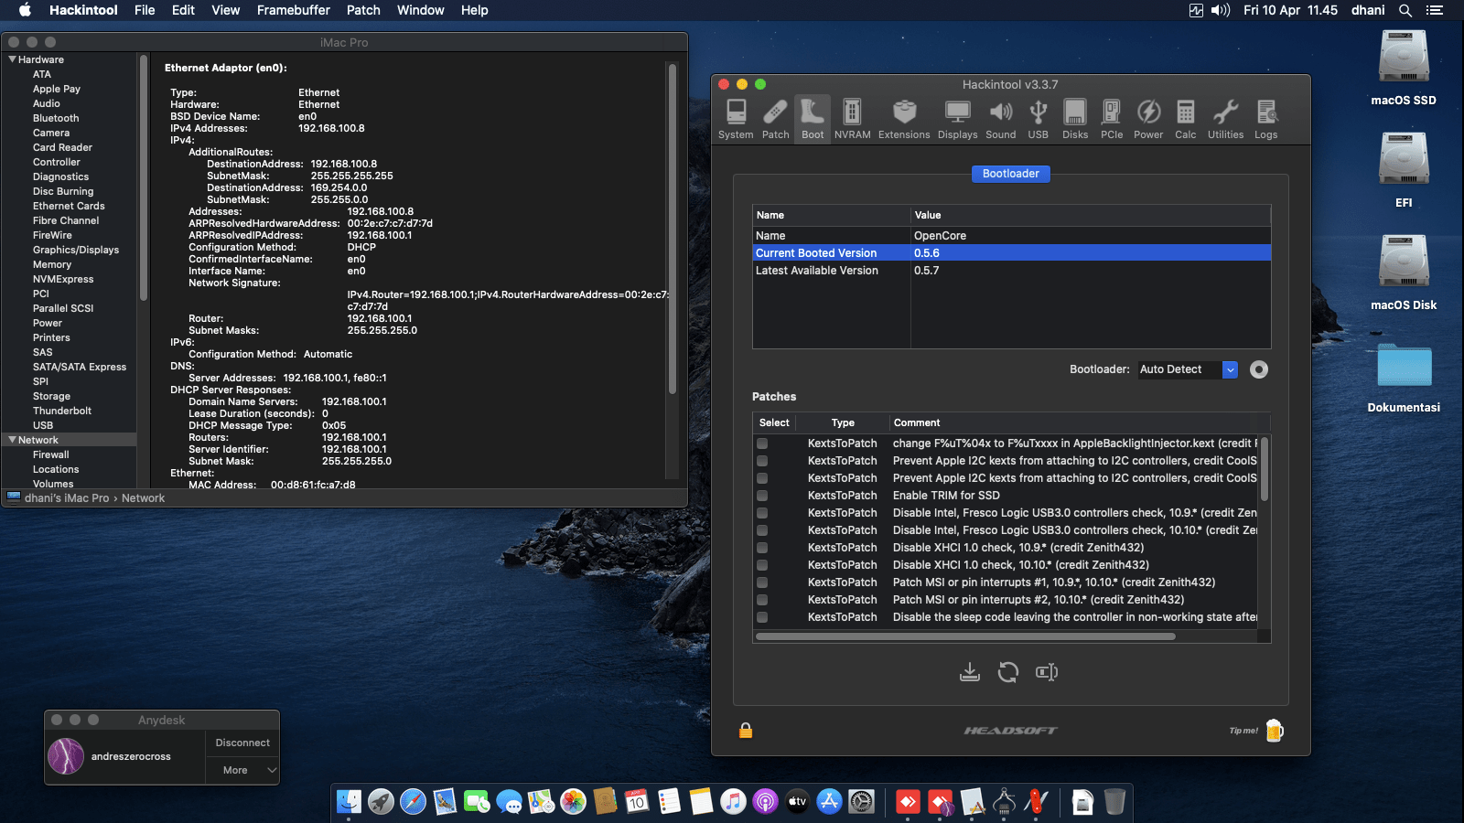Check the Patch MSI or pin interrupts #1
Viewport: 1464px width, 823px height.
tap(762, 583)
